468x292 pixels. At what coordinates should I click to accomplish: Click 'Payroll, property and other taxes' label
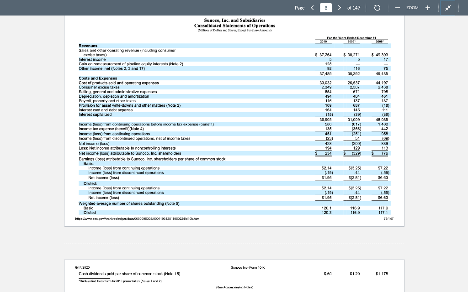[107, 101]
